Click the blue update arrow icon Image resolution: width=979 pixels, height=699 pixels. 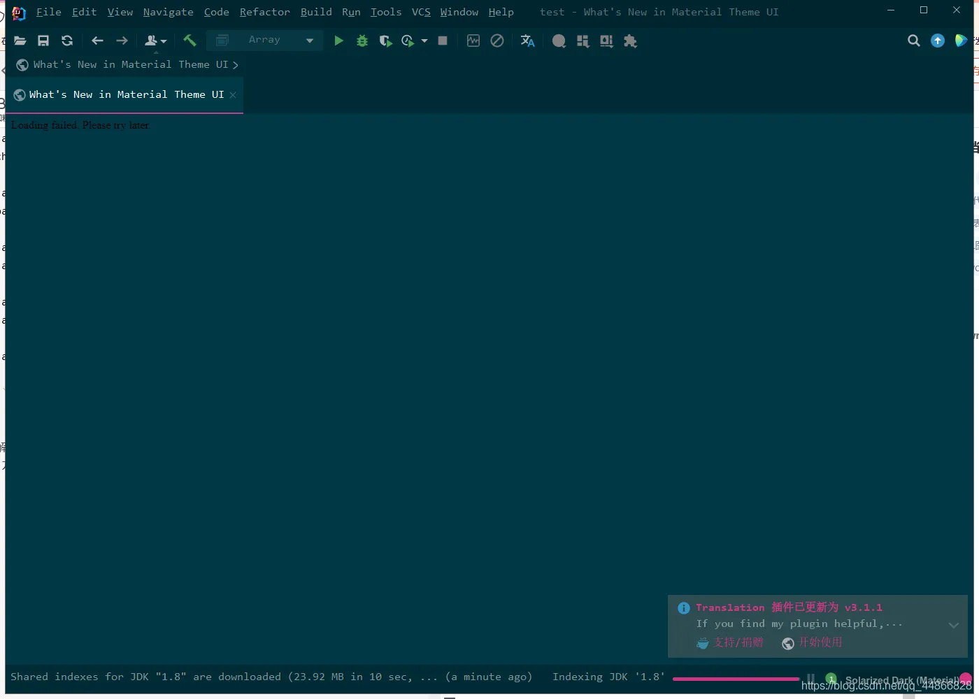point(938,41)
